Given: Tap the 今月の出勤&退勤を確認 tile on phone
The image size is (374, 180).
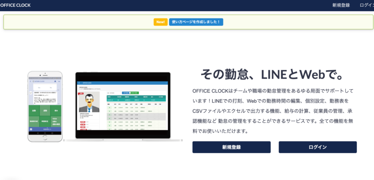Looking at the screenshot, I should coord(56,122).
